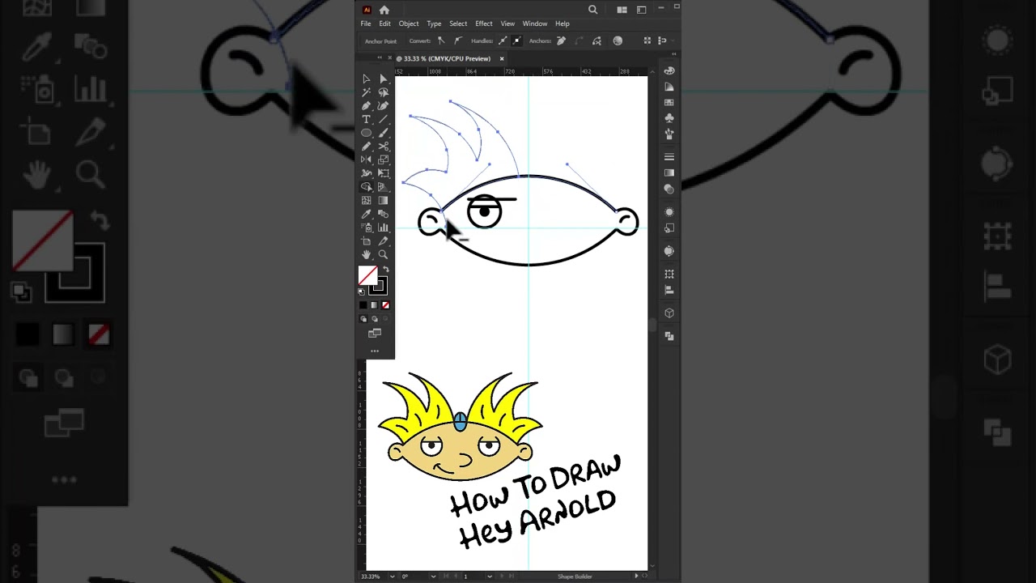Image resolution: width=1036 pixels, height=583 pixels.
Task: Open the search icon in title bar
Action: (592, 10)
